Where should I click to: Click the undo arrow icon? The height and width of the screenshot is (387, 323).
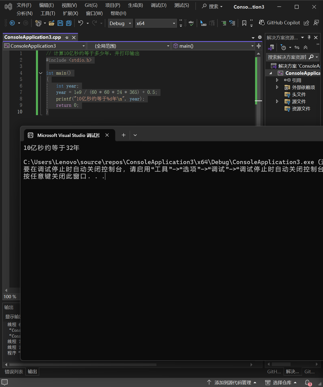click(80, 23)
